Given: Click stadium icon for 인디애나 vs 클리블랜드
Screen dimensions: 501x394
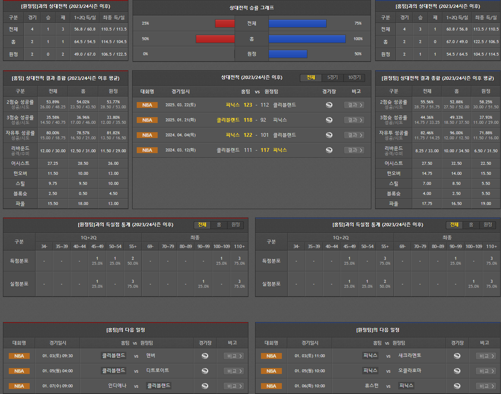Looking at the screenshot, I should tap(205, 386).
